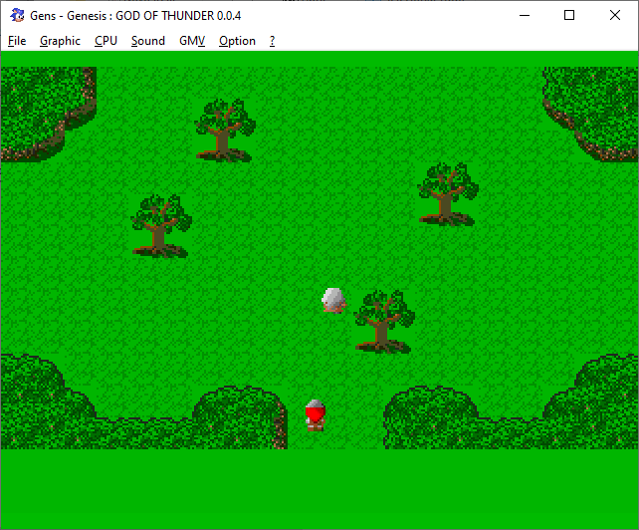
Task: Open the CPU menu
Action: [106, 41]
